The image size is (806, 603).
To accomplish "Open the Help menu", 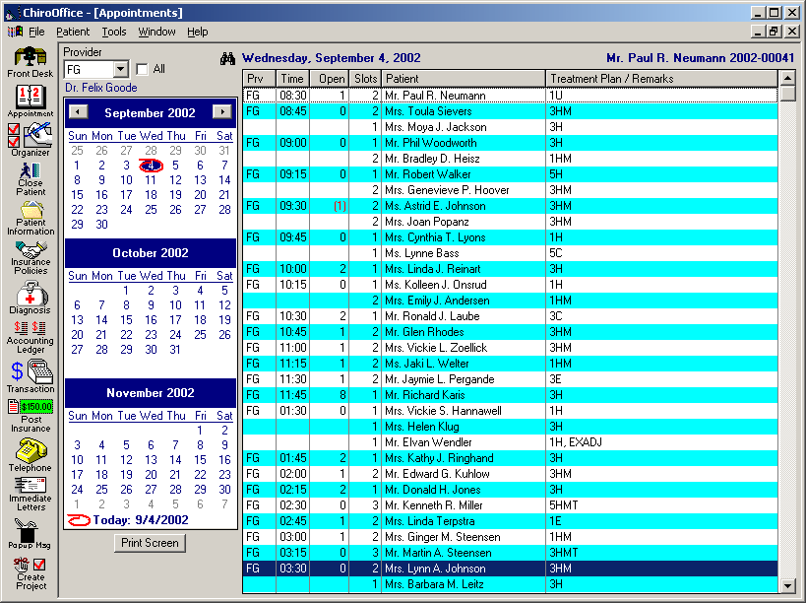I will [198, 32].
